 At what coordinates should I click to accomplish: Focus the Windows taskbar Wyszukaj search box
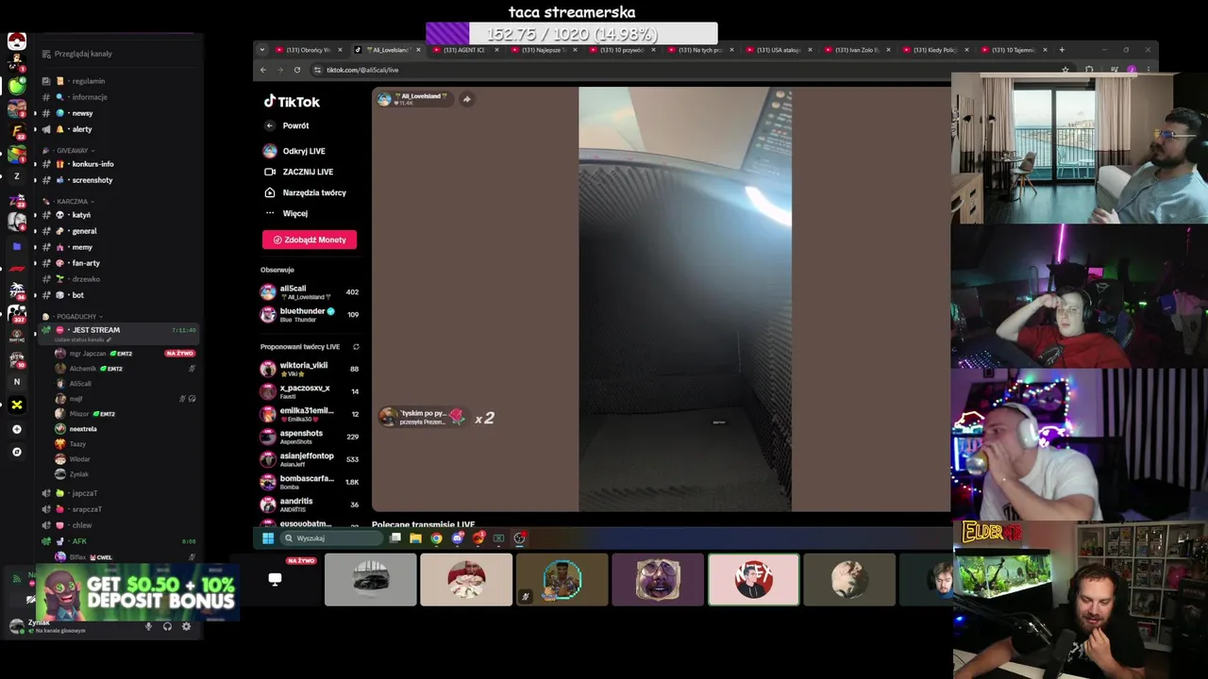pos(333,538)
